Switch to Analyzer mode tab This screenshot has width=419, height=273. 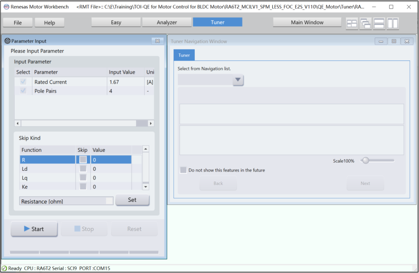[x=167, y=22]
